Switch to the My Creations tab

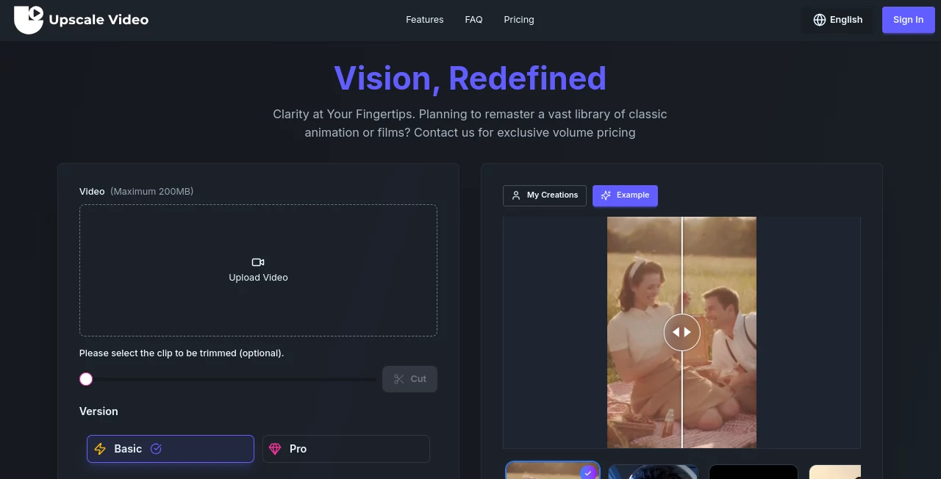pyautogui.click(x=544, y=195)
